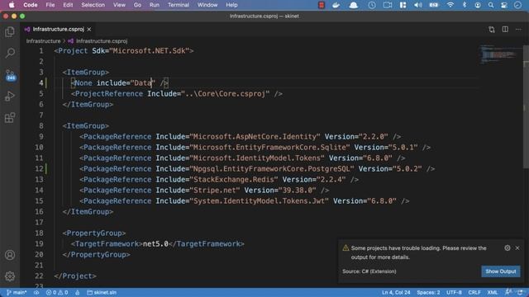Image resolution: width=529 pixels, height=297 pixels.
Task: Click StackExchange.Redis package name
Action: point(234,180)
